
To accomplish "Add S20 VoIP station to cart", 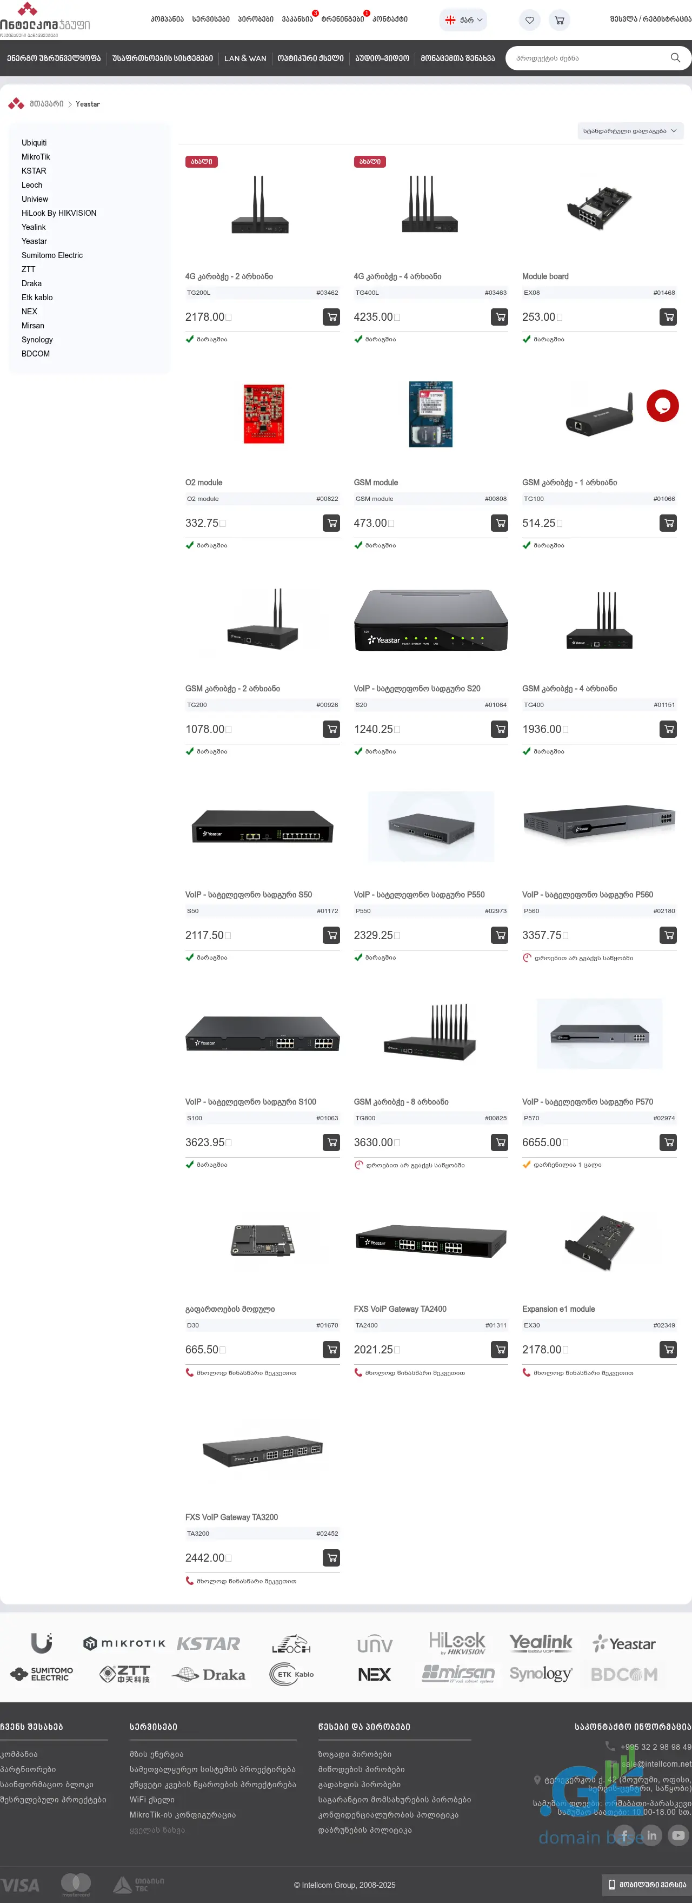I will (x=500, y=729).
